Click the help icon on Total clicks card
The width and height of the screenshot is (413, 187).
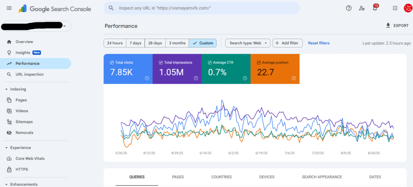click(x=147, y=78)
